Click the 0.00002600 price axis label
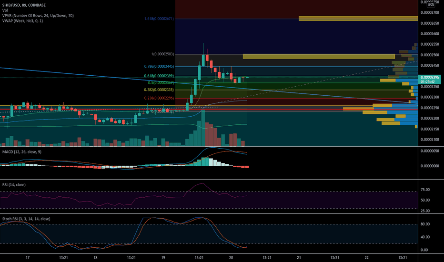Image resolution: width=444 pixels, height=262 pixels. [x=430, y=34]
